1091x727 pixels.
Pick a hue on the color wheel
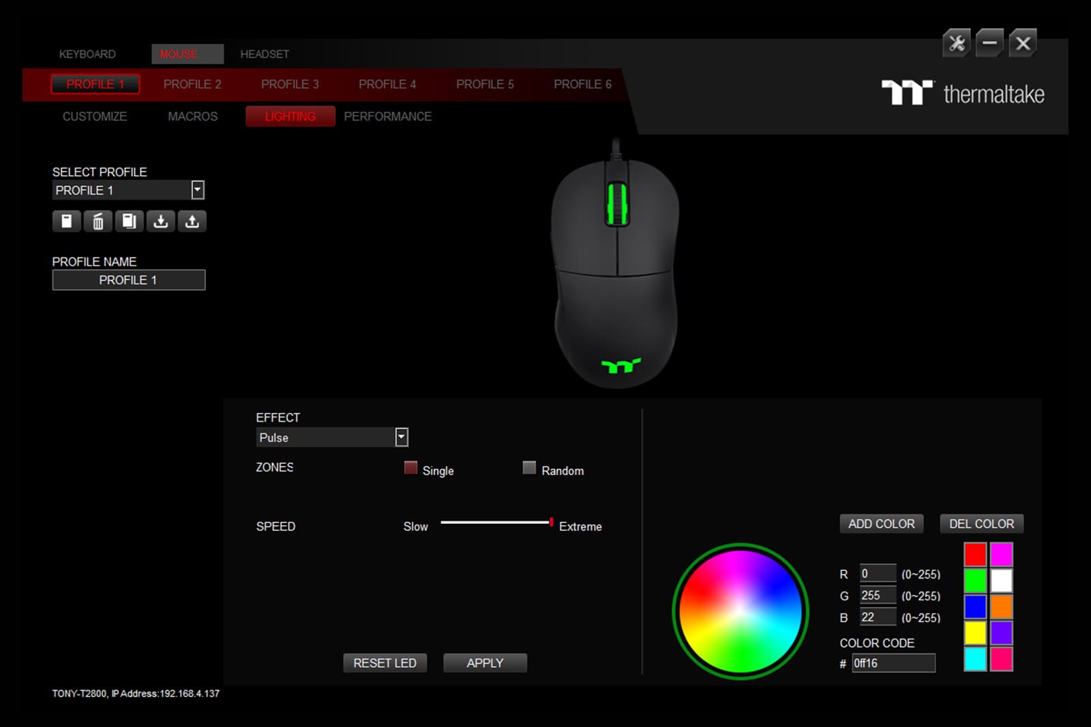(x=741, y=611)
